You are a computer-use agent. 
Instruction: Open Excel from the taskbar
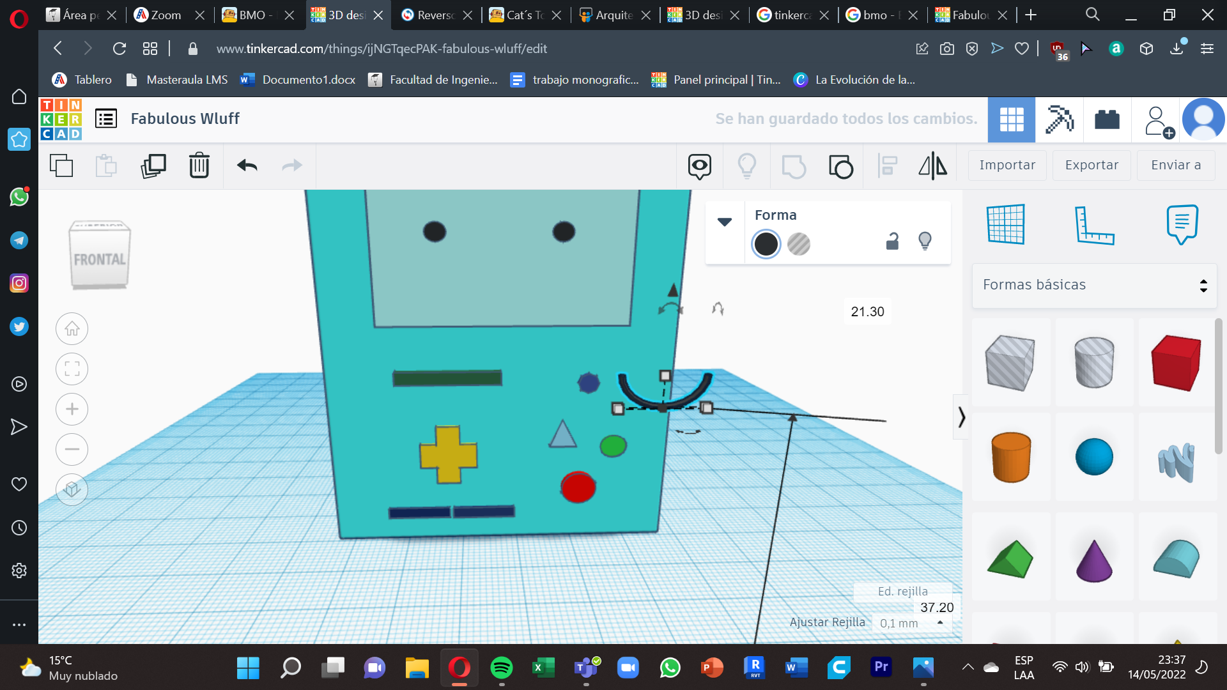point(544,668)
